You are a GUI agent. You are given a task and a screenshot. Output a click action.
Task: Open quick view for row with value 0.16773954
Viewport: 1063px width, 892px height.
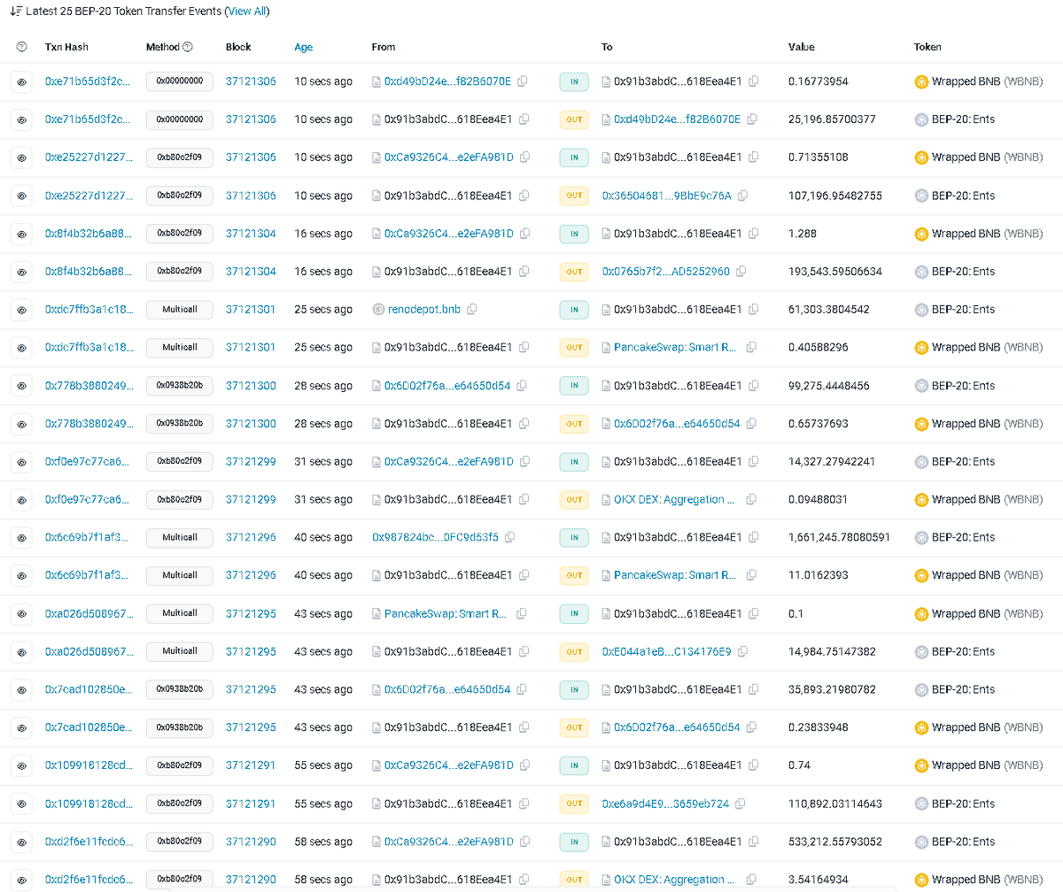(21, 81)
